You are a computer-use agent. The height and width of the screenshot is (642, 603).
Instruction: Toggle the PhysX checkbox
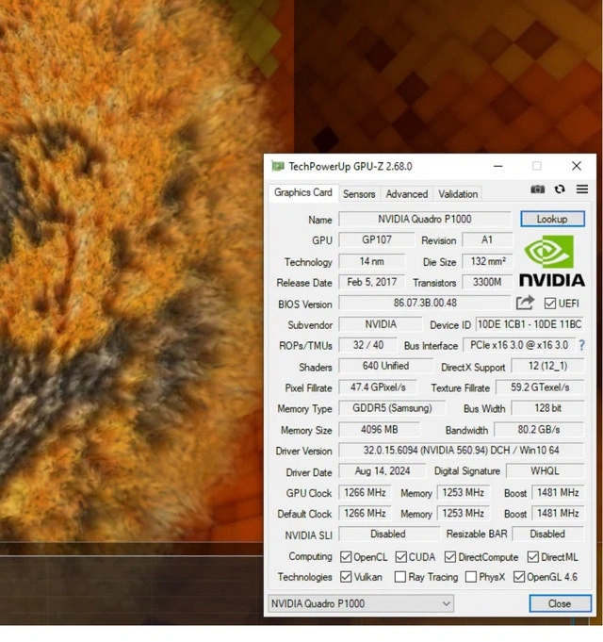pos(468,577)
